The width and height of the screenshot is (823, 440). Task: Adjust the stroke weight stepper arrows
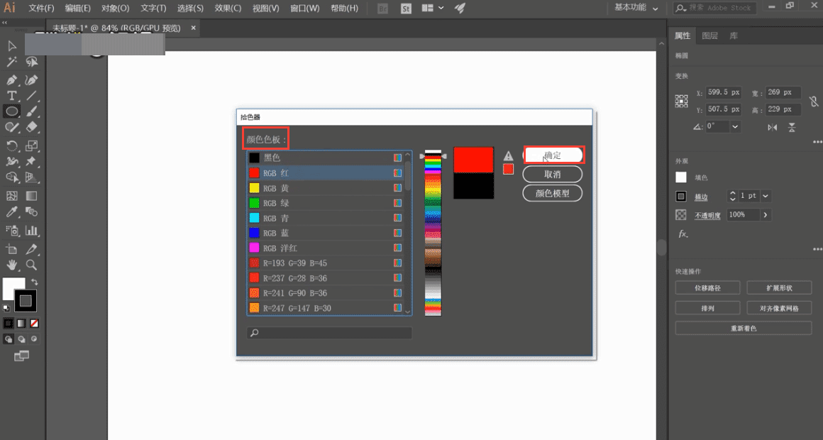coord(733,196)
